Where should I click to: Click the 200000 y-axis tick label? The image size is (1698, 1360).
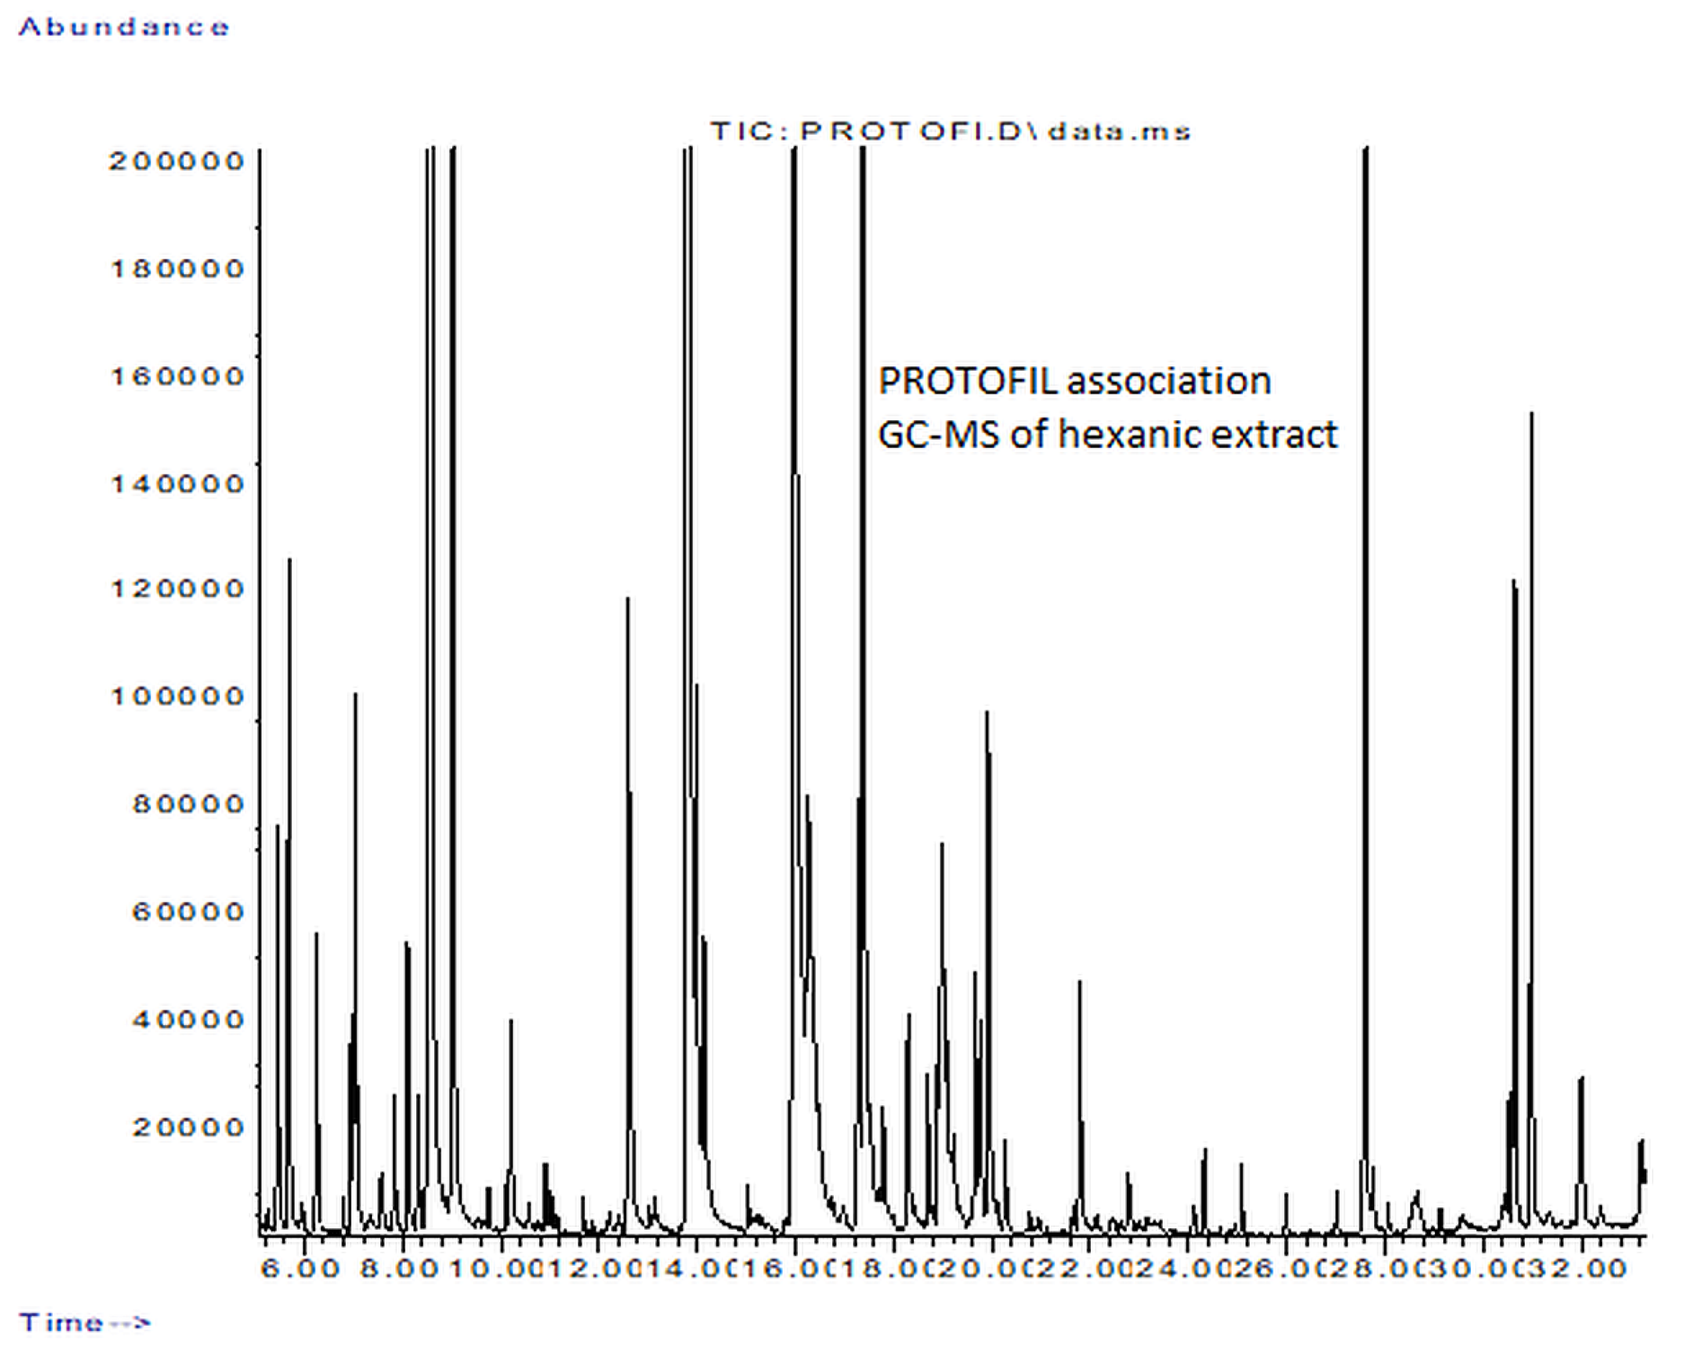coord(176,162)
